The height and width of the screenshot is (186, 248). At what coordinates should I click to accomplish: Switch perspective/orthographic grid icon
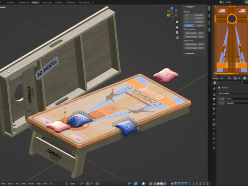177,37
